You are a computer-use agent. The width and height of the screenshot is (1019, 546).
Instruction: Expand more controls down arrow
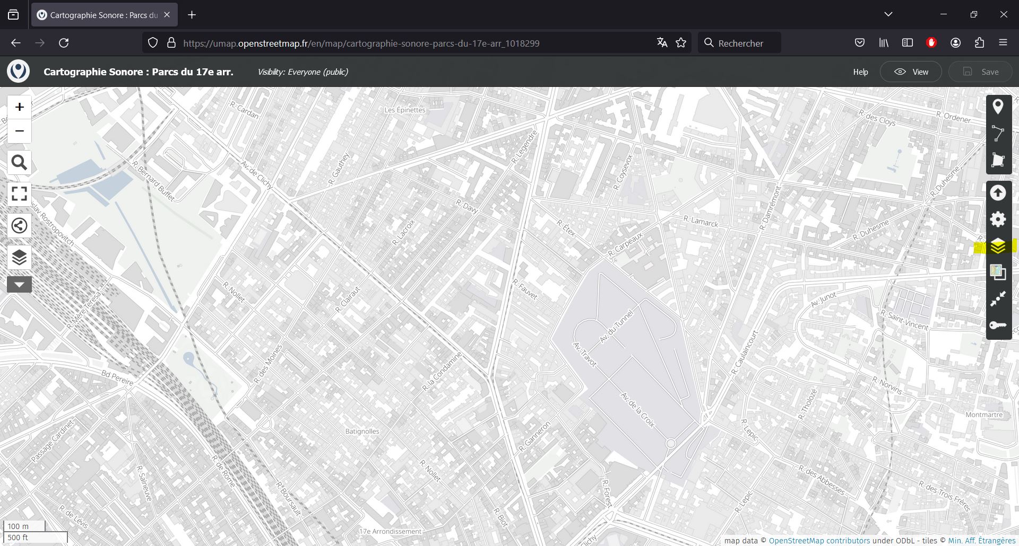tap(19, 285)
